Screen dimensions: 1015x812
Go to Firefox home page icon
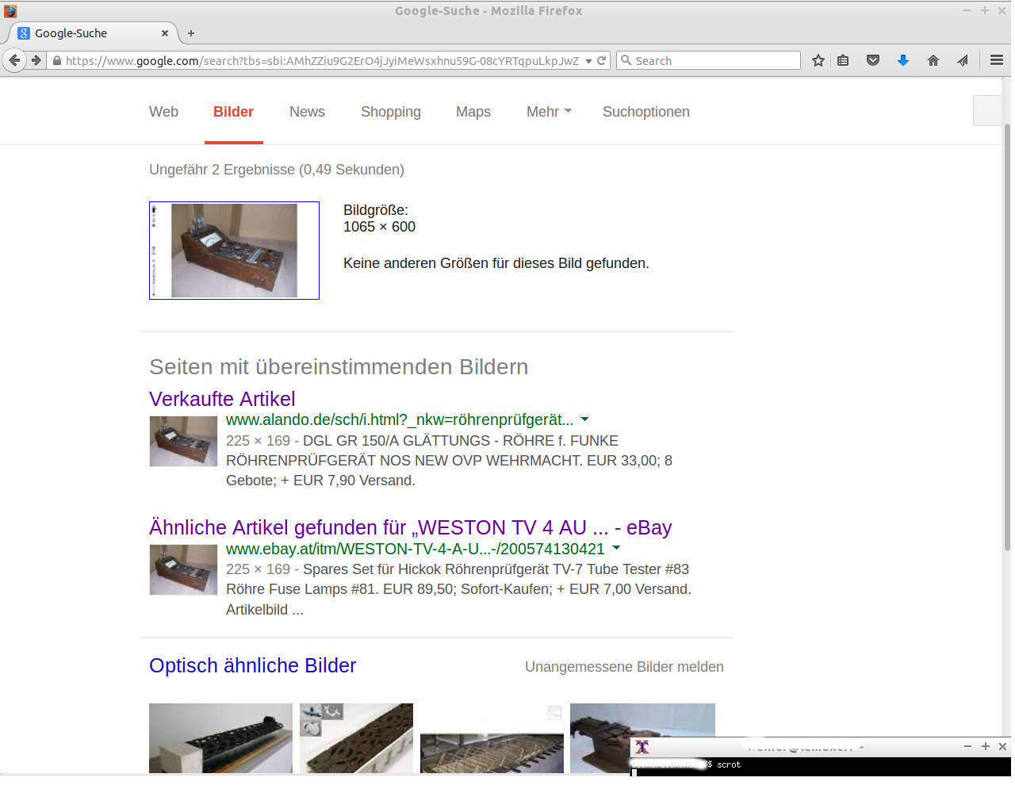933,60
